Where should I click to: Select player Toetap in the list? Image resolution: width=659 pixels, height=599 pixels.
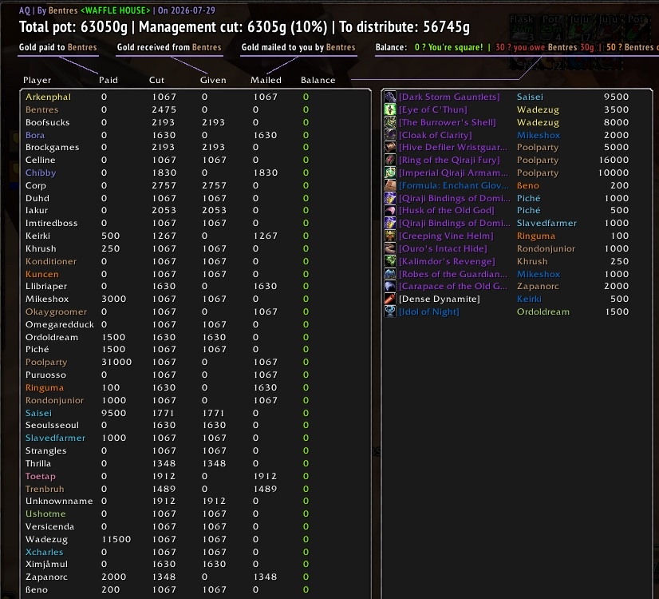point(41,476)
